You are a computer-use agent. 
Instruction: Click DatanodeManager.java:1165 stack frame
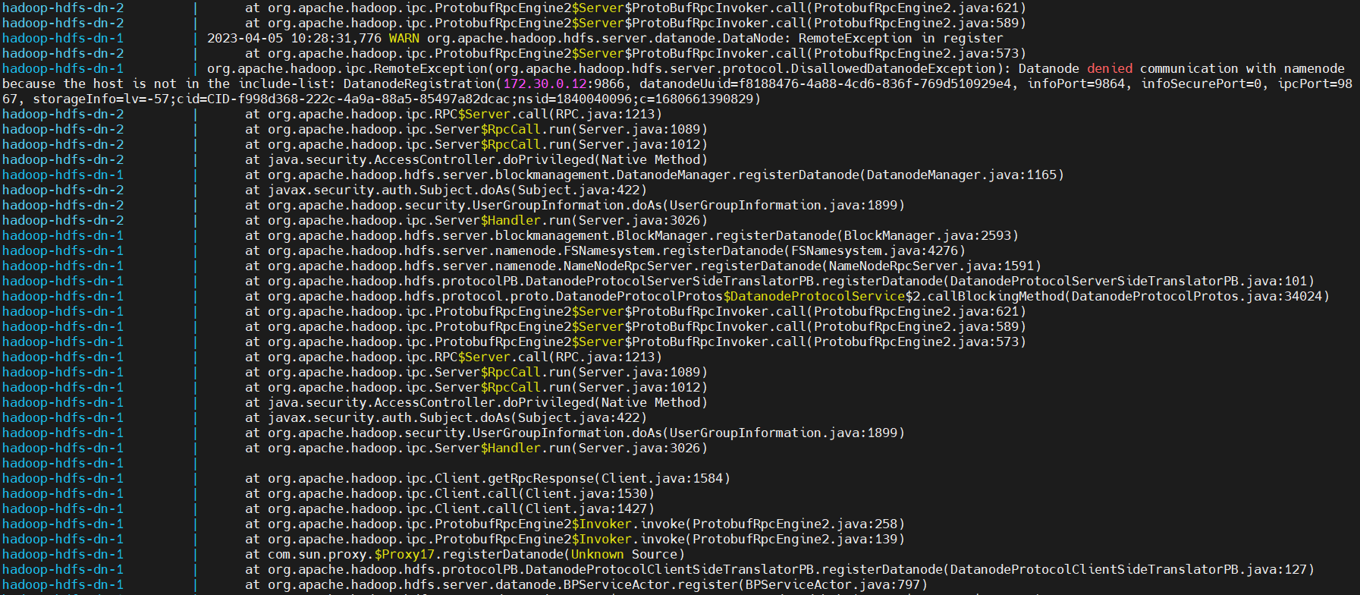point(655,175)
